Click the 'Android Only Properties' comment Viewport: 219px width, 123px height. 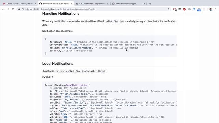pyautogui.click(x=68, y=88)
